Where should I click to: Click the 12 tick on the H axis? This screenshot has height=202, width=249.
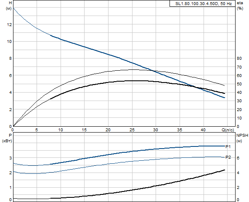[9, 24]
